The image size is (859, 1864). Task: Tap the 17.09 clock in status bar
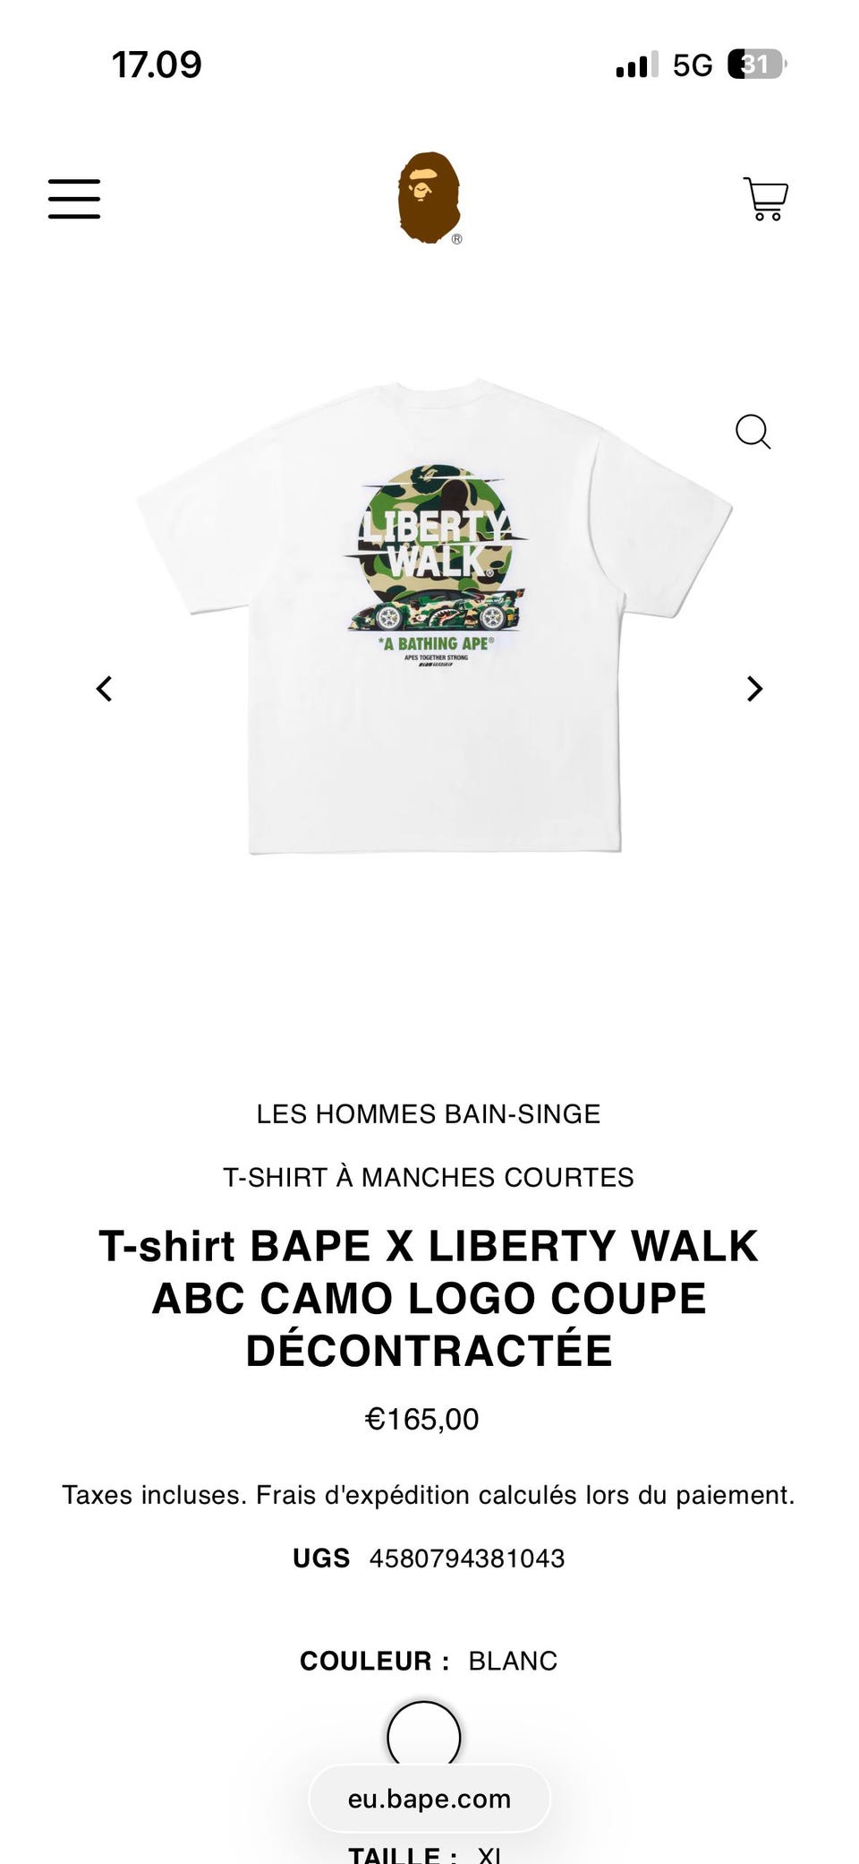[157, 64]
